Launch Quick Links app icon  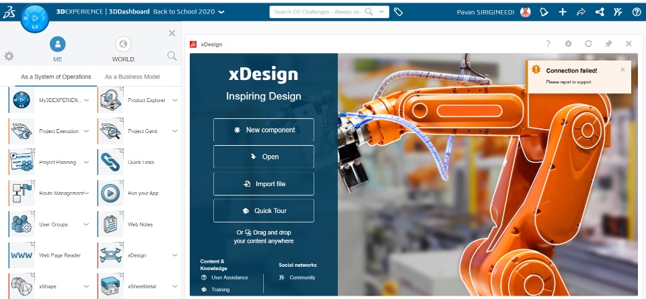click(x=110, y=162)
